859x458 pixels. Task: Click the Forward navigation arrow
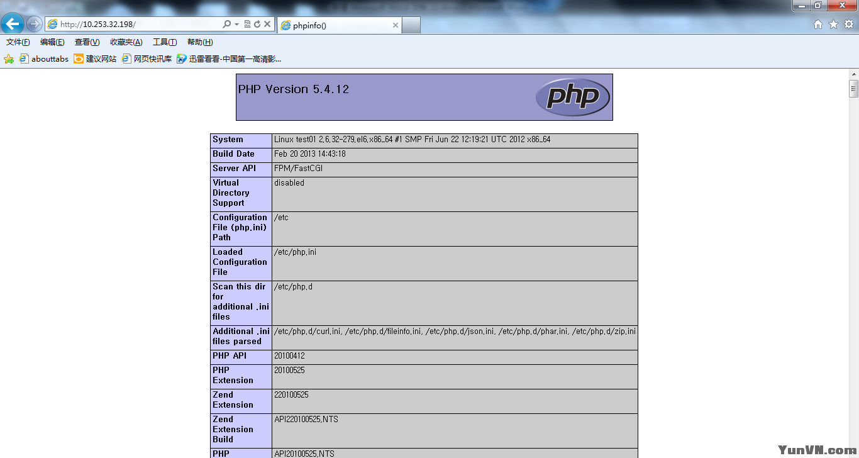pos(34,25)
